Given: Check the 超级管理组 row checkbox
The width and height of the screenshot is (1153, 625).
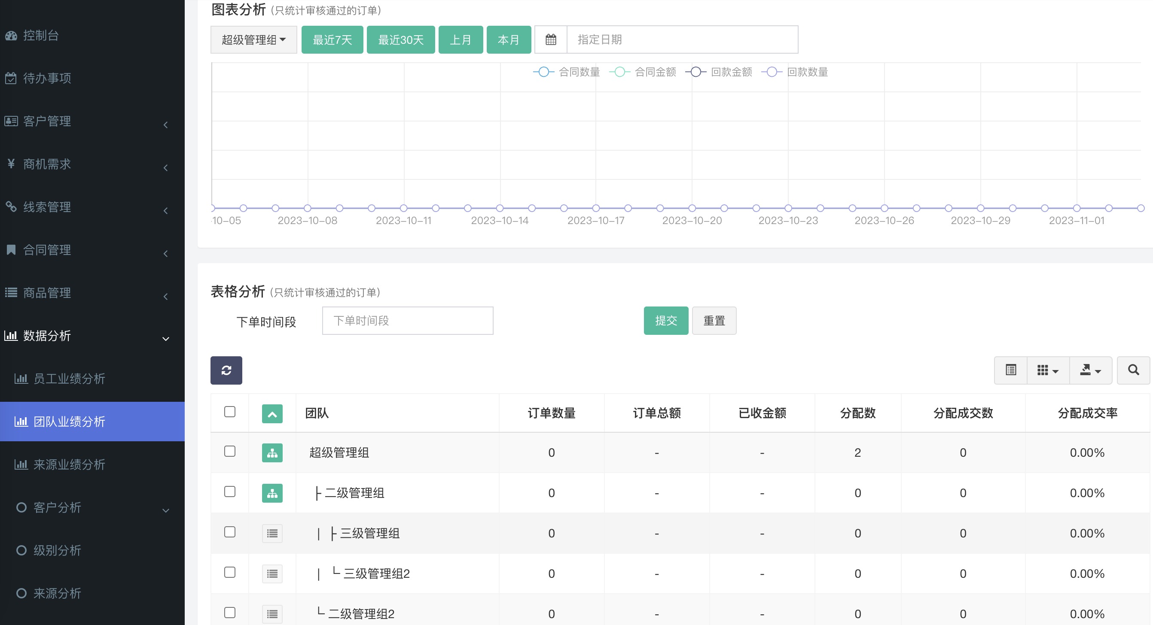Looking at the screenshot, I should point(230,451).
